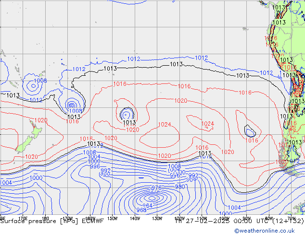
Task: Click the 'Surface pressure [hPa] ECMWF' caption
Action: (x=52, y=221)
